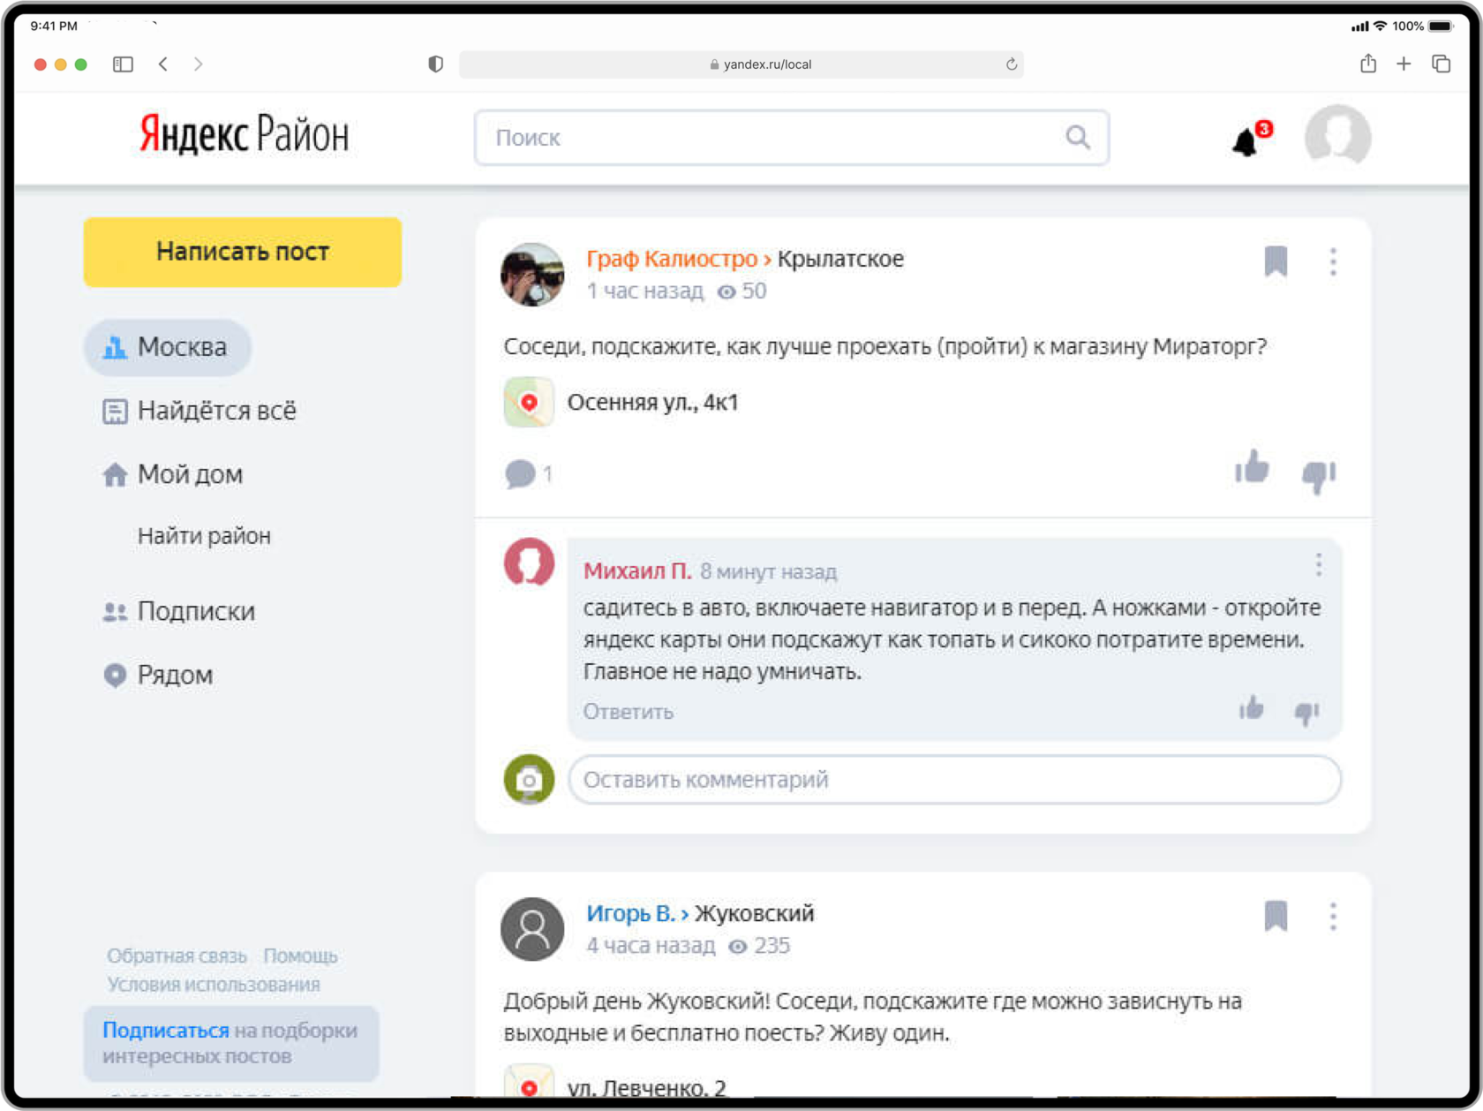Like the comment by Михаил П.
The width and height of the screenshot is (1483, 1111).
pyautogui.click(x=1252, y=708)
